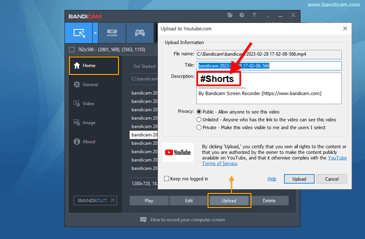Viewport: 365px width, 239px height.
Task: Select last bandicam video in list
Action: coord(144,168)
